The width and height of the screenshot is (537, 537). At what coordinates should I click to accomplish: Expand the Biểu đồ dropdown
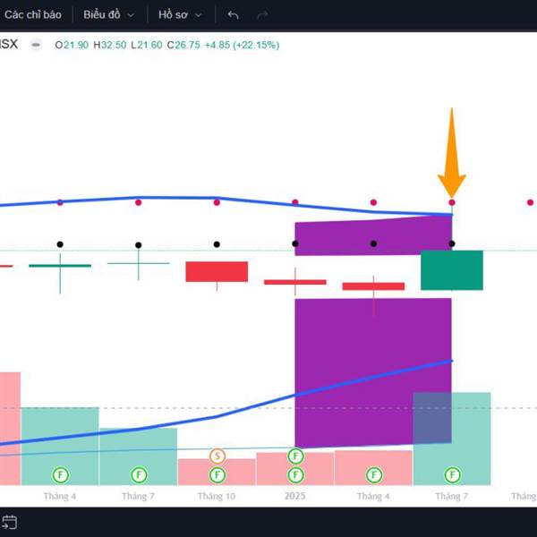click(x=108, y=14)
